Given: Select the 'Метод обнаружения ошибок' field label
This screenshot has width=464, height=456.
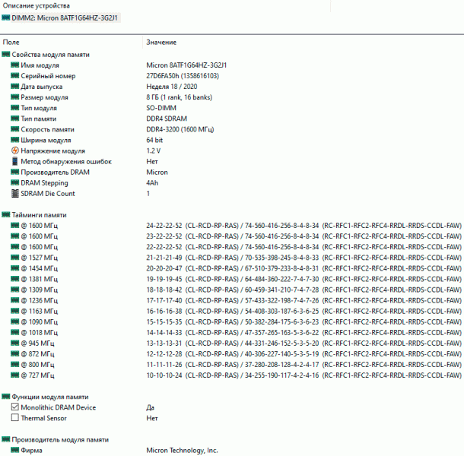Looking at the screenshot, I should (x=66, y=161).
